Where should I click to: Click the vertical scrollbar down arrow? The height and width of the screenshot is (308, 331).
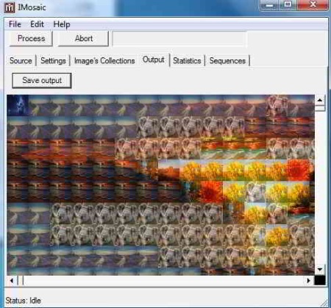[320, 270]
